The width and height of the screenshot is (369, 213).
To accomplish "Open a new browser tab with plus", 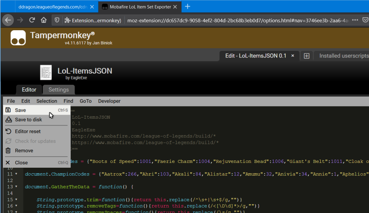I will (188, 7).
